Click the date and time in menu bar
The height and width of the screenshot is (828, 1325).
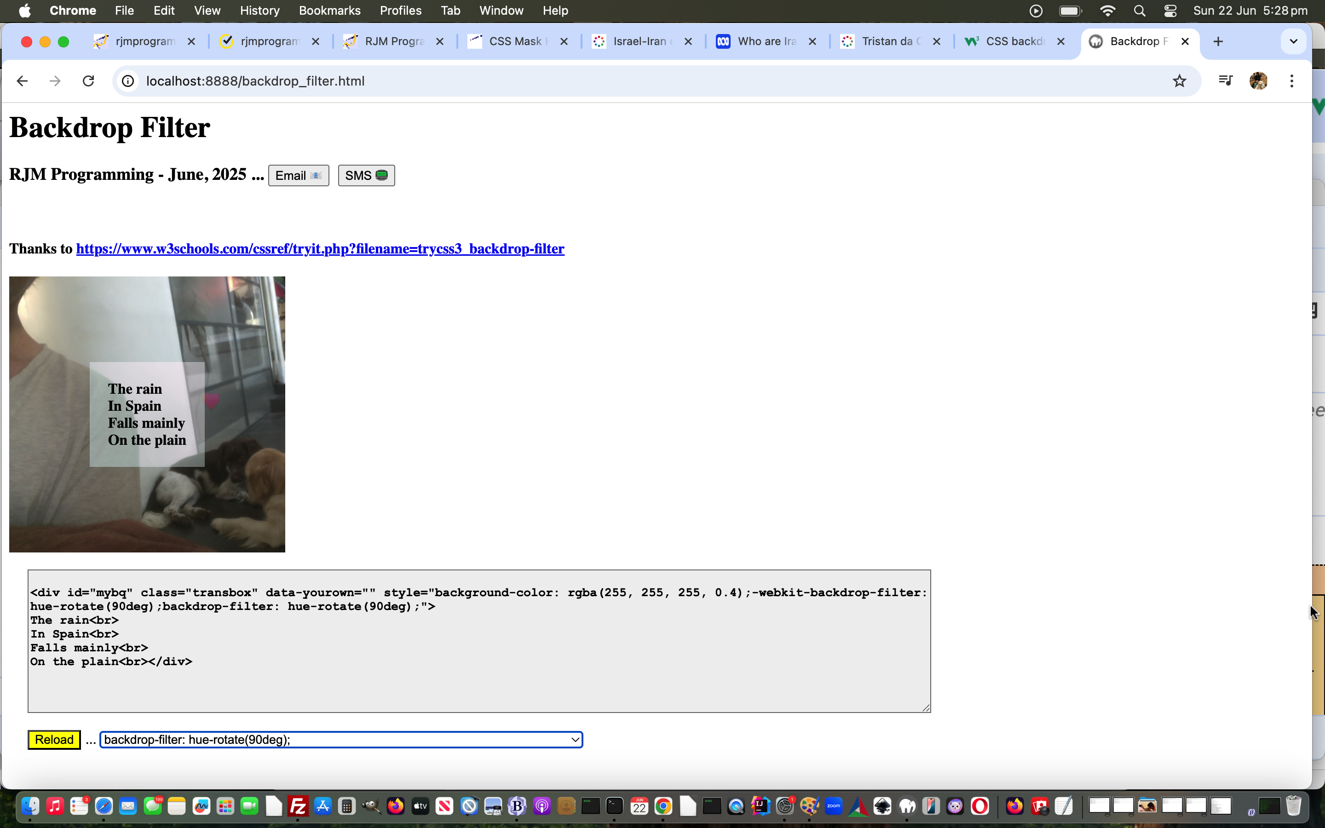(x=1250, y=11)
